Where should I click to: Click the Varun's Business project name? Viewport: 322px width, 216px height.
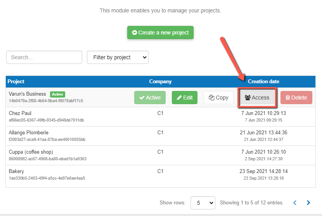click(27, 94)
